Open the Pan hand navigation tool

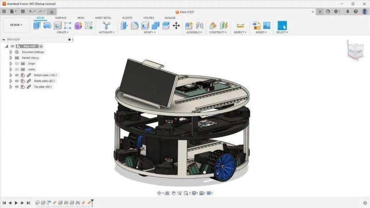pos(173,193)
